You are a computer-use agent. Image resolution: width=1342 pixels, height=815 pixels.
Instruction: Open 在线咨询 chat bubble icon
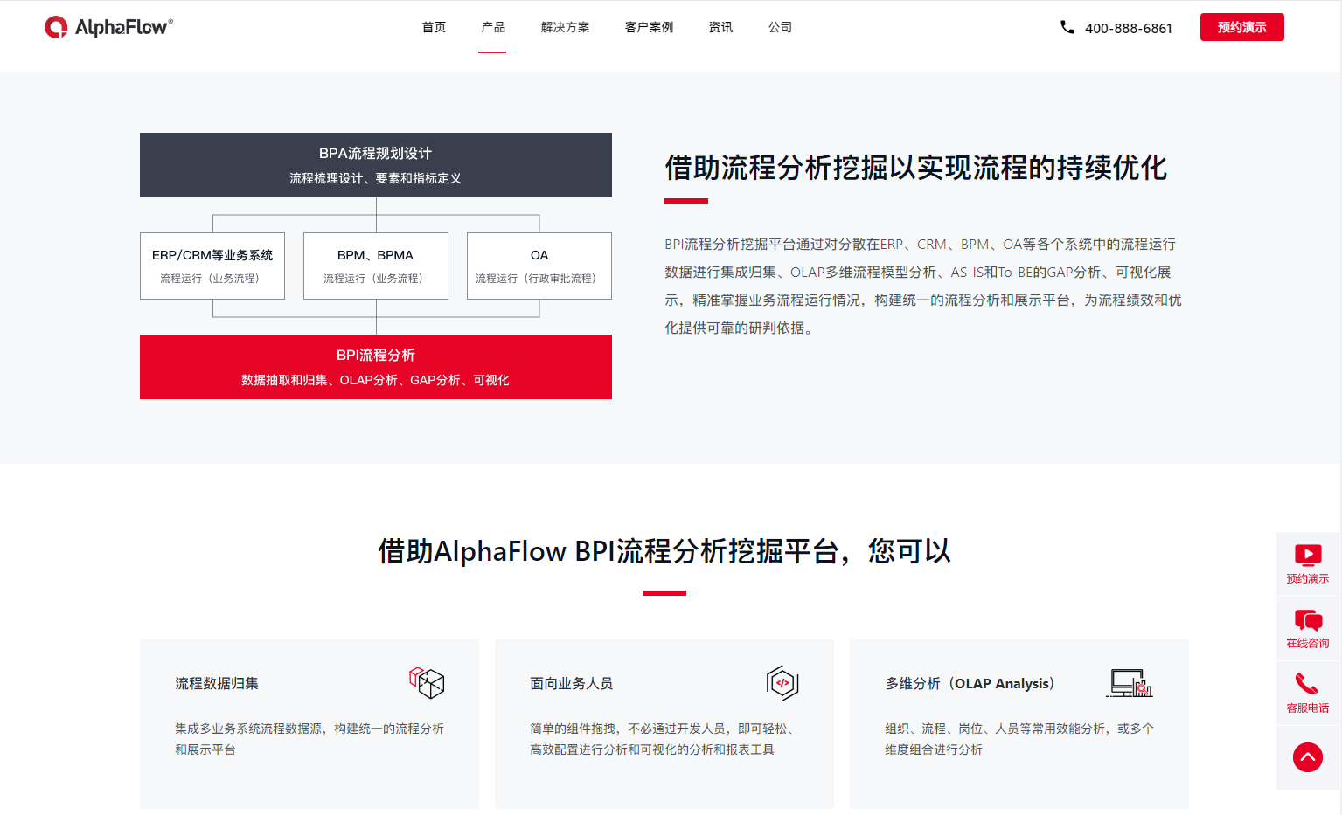[x=1308, y=620]
